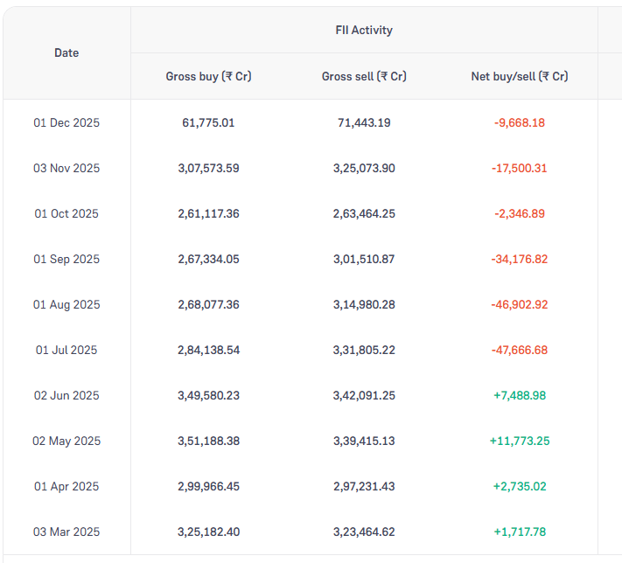622x563 pixels.
Task: Select the Gross sell (₹ Cr) column header
Action: (364, 76)
